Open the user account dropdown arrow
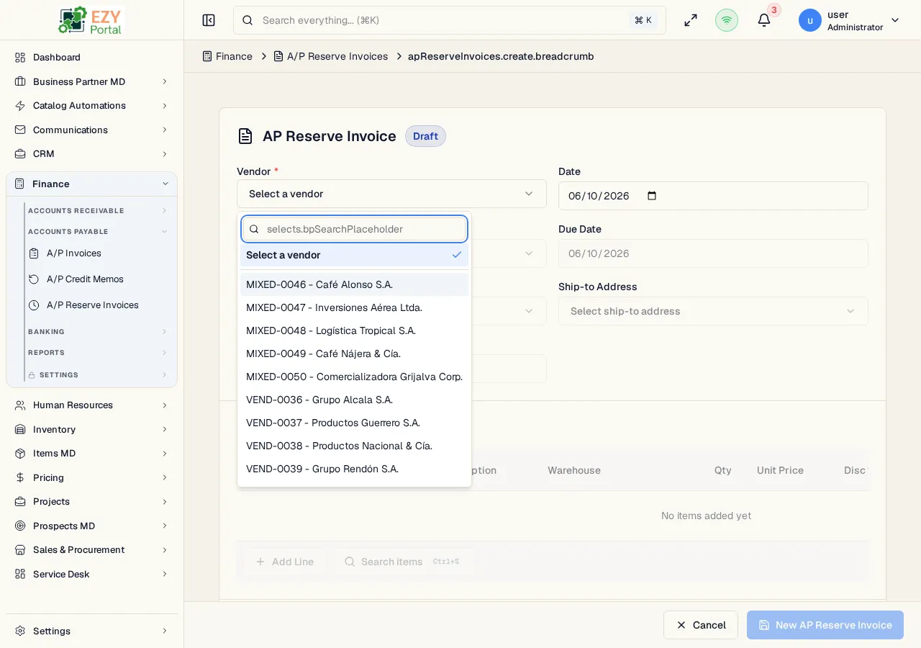921x648 pixels. pyautogui.click(x=895, y=20)
